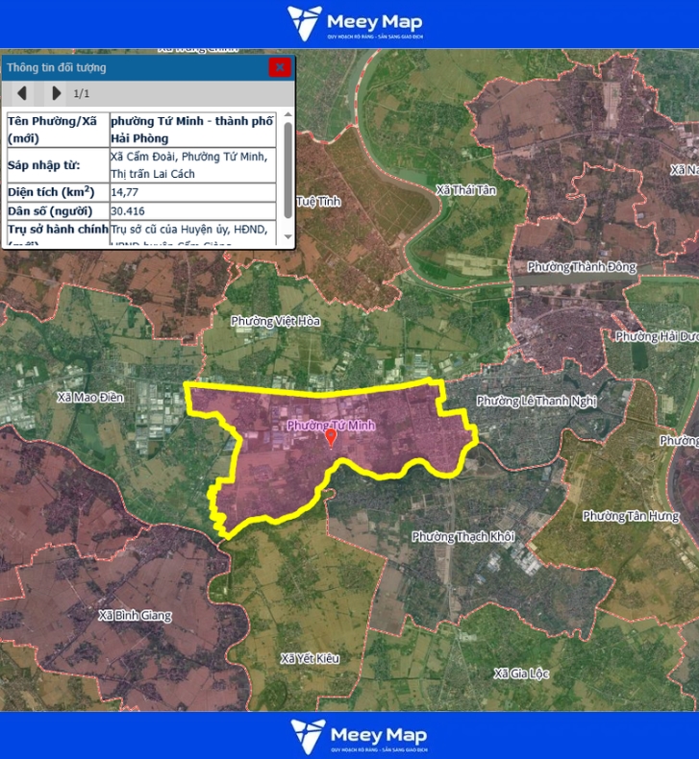This screenshot has height=759, width=699.
Task: Select Phường Lê Thanh Nghị label
Action: (537, 401)
